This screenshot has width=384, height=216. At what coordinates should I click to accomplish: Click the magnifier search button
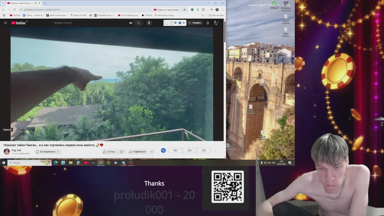click(139, 23)
